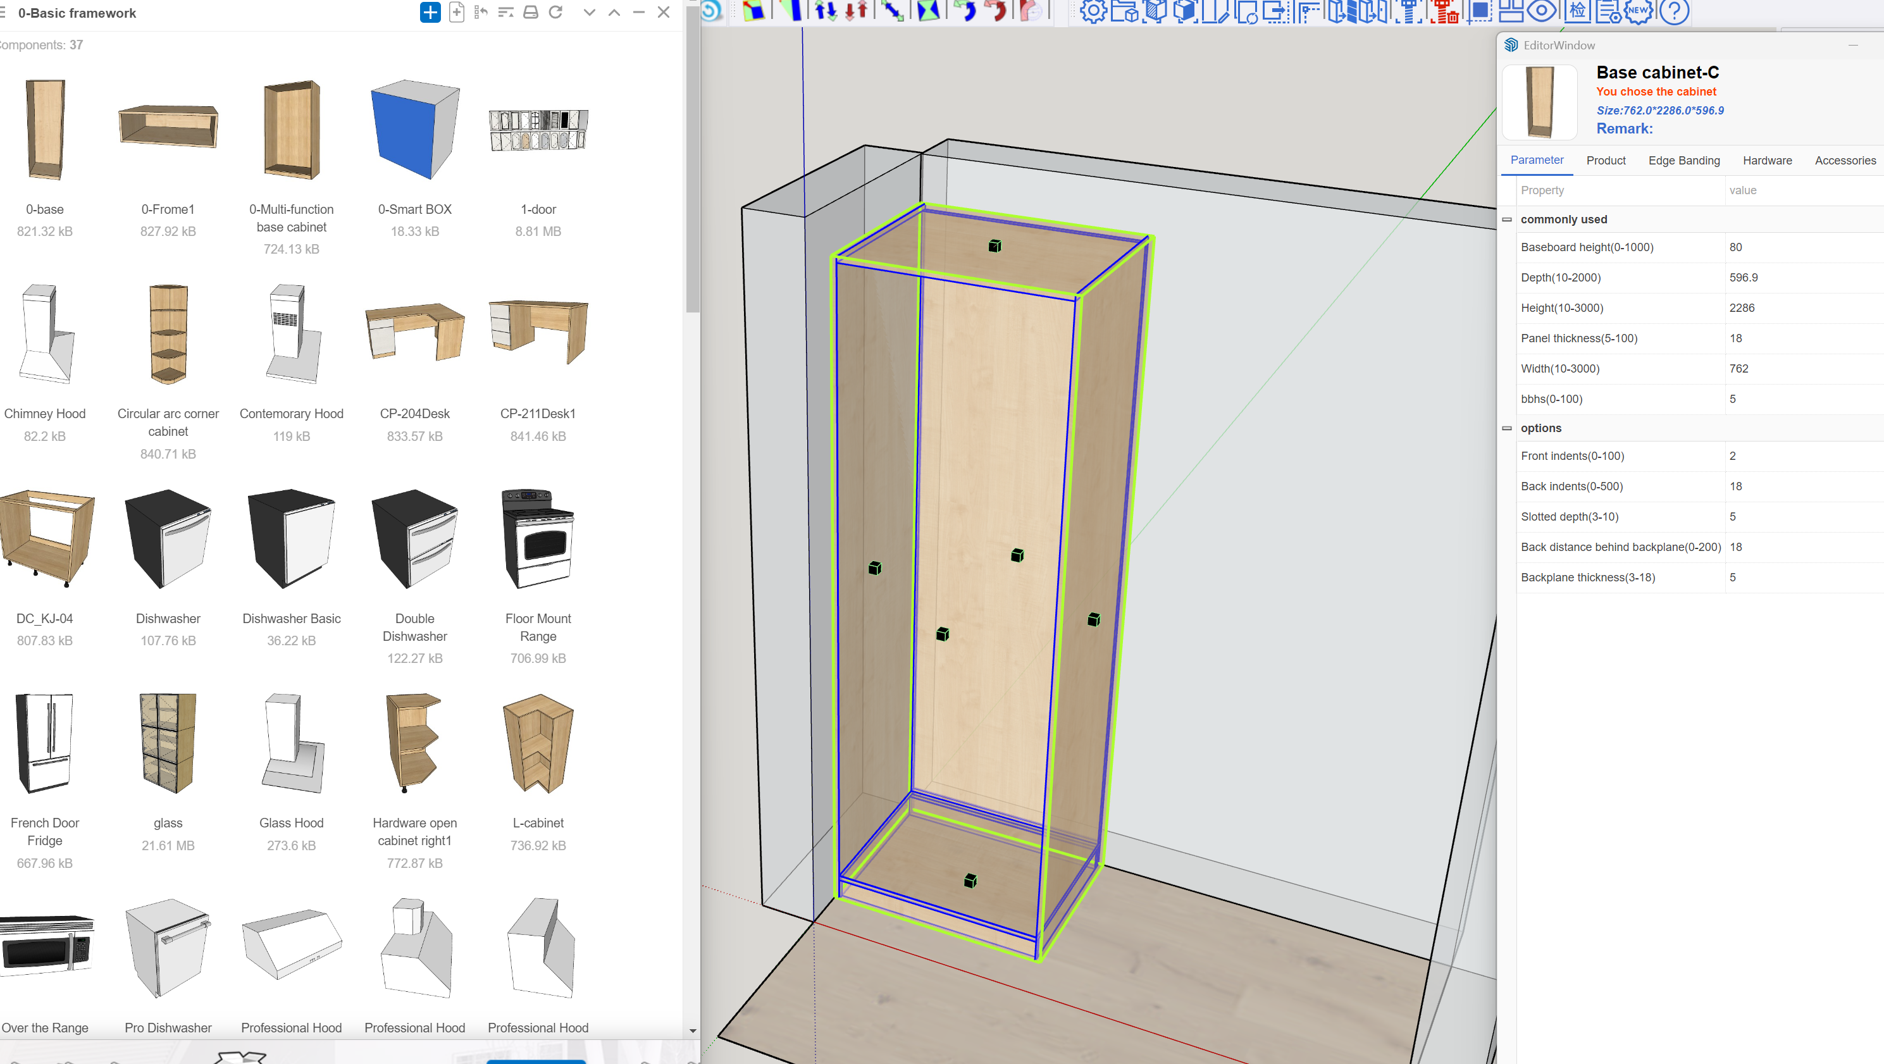
Task: Open the chevron-down dropdown in the library header
Action: pos(590,13)
